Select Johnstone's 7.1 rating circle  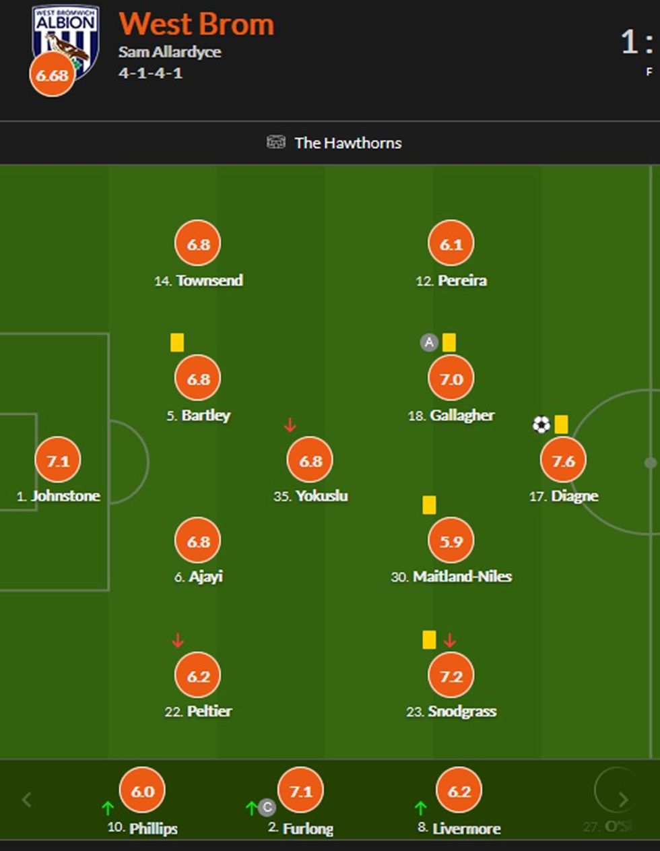(58, 461)
